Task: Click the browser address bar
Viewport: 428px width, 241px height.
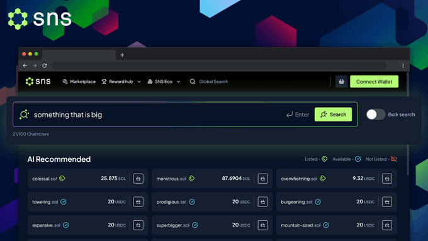Action: tap(219, 66)
